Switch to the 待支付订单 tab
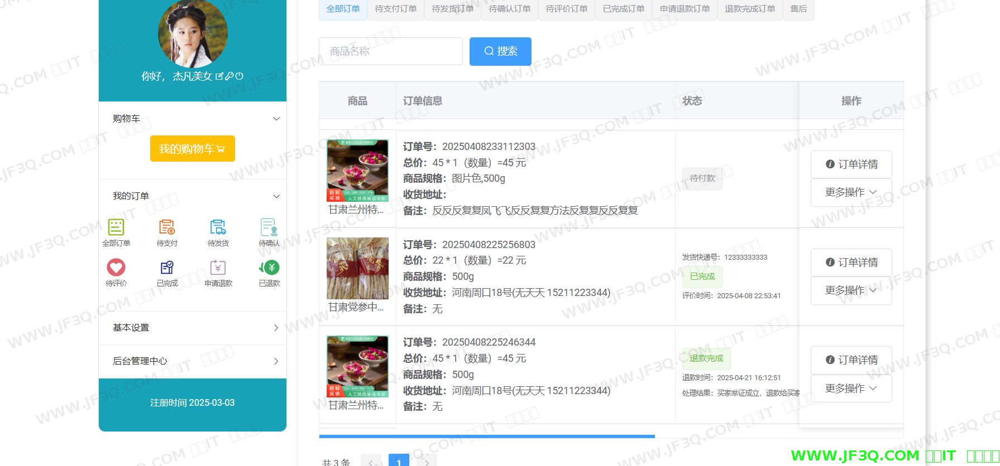The image size is (1000, 466). (x=395, y=9)
